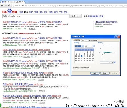Reload the page with the refresh icon
This screenshot has width=127, height=108.
9,6
